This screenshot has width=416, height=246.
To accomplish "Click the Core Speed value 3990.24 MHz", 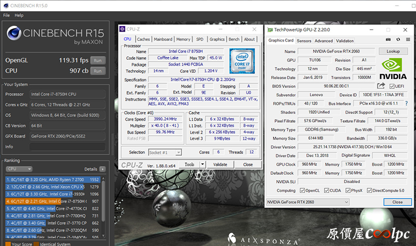I will click(165, 119).
